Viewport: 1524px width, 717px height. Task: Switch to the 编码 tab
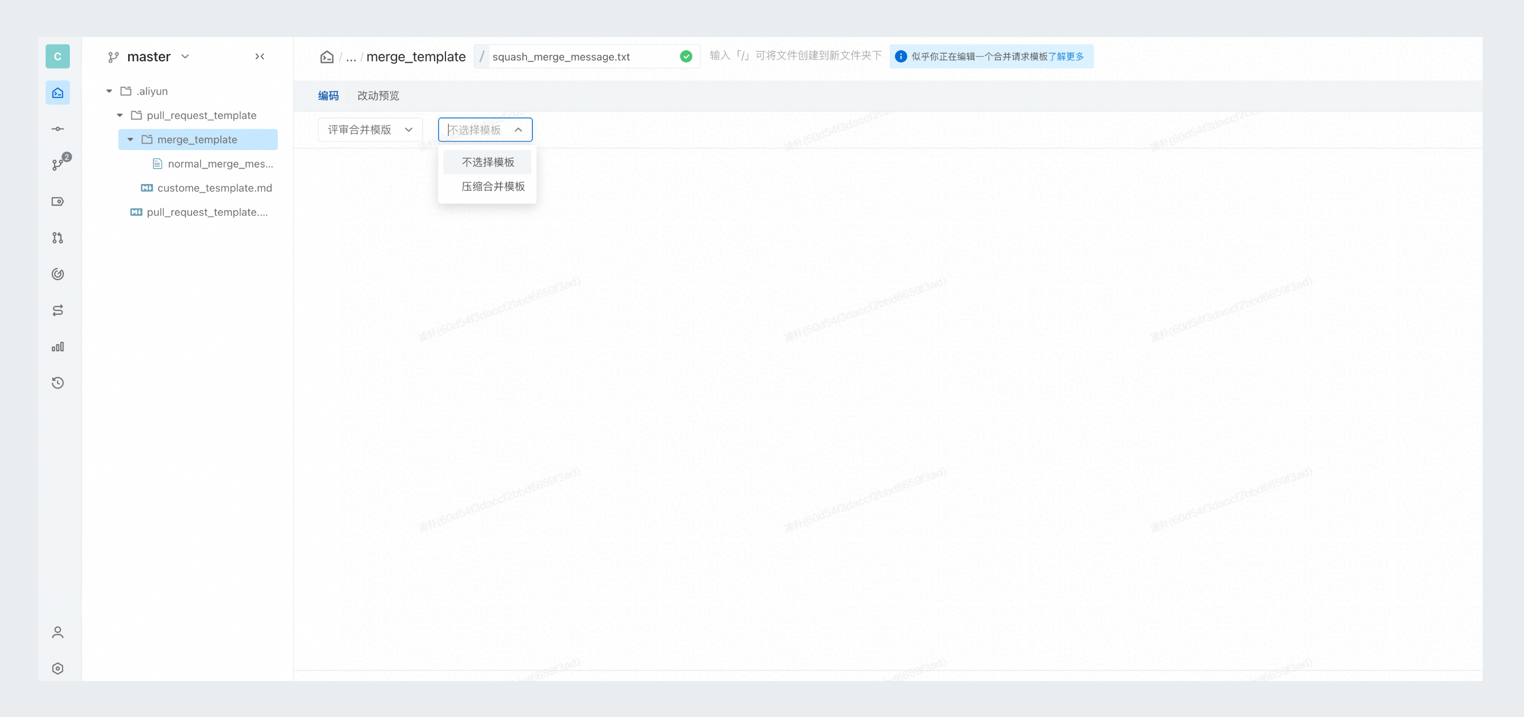328,96
